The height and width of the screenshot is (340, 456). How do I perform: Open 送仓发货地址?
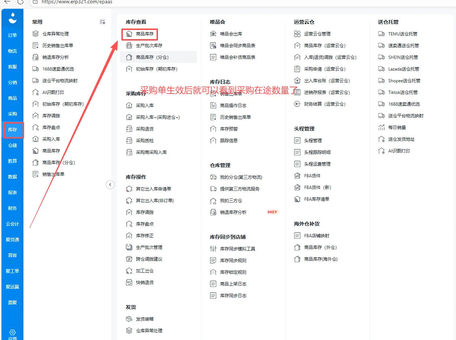coord(402,139)
